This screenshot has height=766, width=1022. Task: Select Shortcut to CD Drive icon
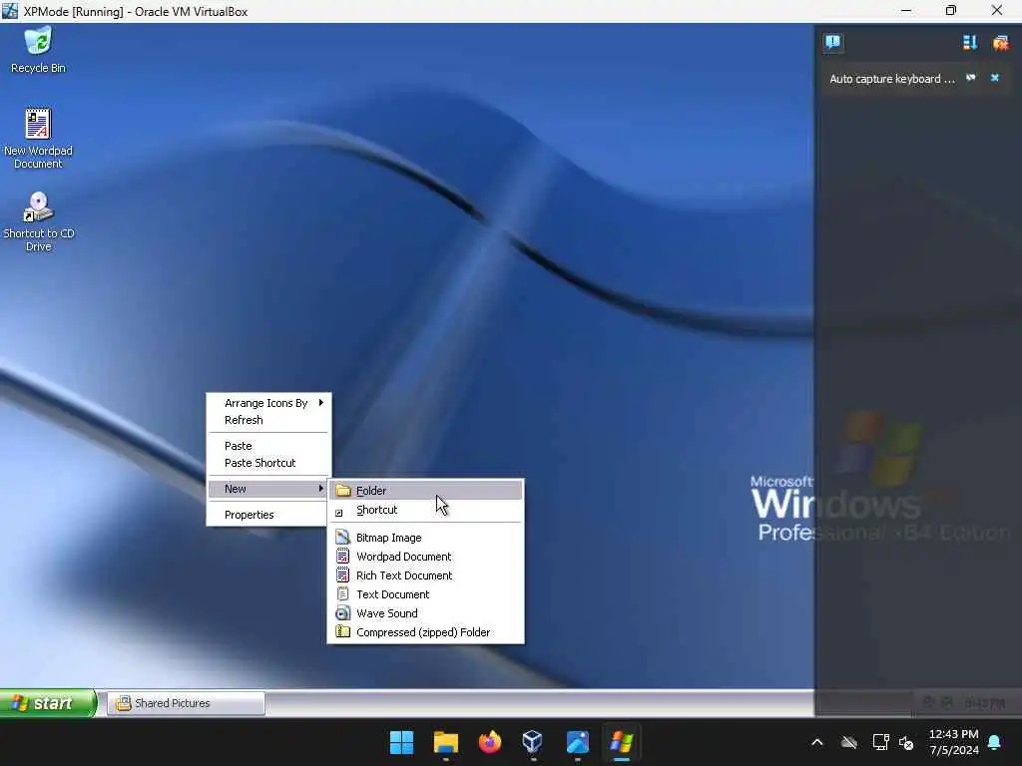(x=38, y=221)
